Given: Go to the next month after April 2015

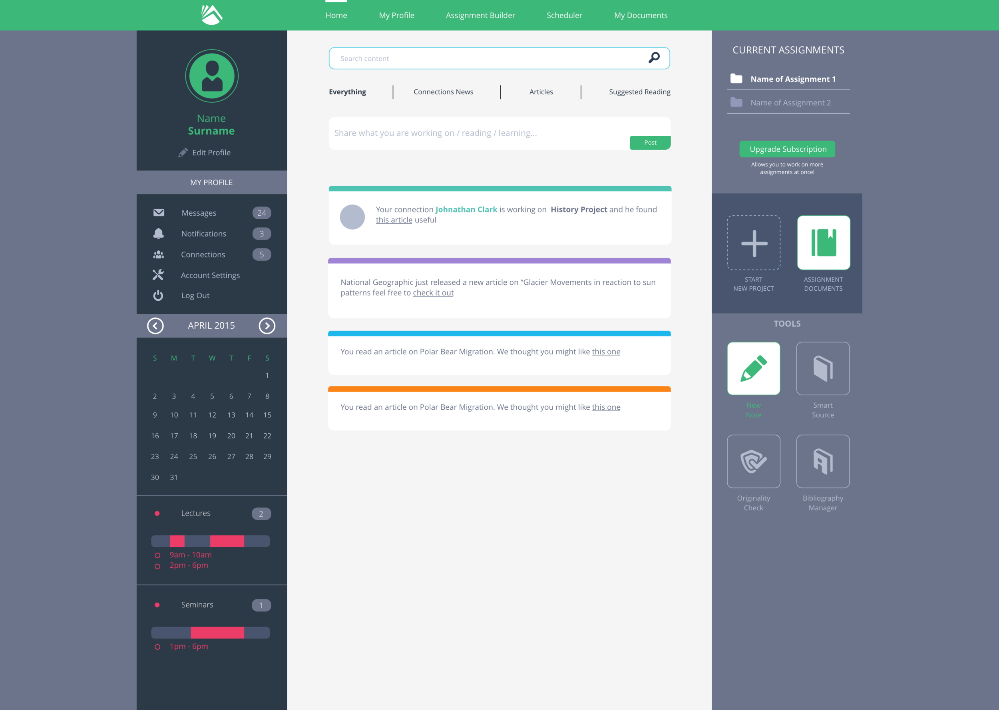Looking at the screenshot, I should click(x=267, y=326).
